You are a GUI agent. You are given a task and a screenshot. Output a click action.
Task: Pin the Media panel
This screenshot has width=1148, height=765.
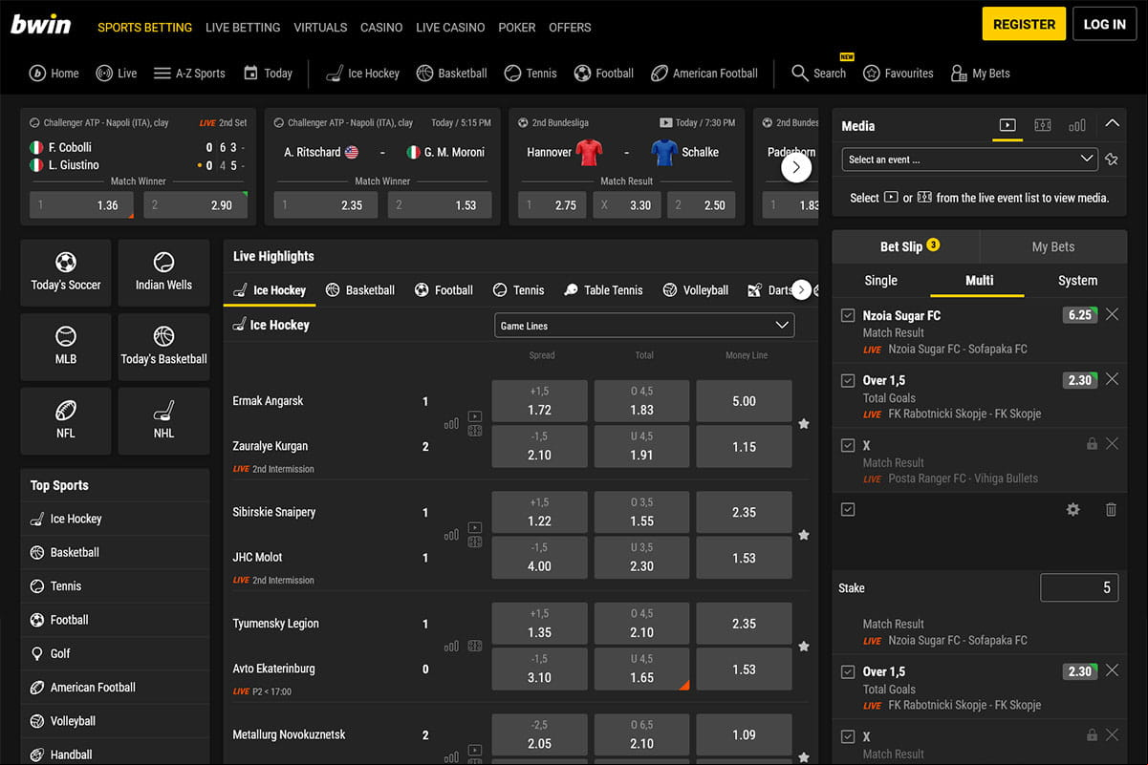tap(1112, 159)
